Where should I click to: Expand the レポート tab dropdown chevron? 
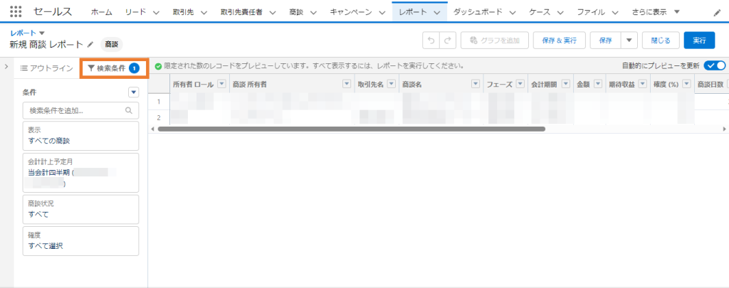[x=436, y=13]
